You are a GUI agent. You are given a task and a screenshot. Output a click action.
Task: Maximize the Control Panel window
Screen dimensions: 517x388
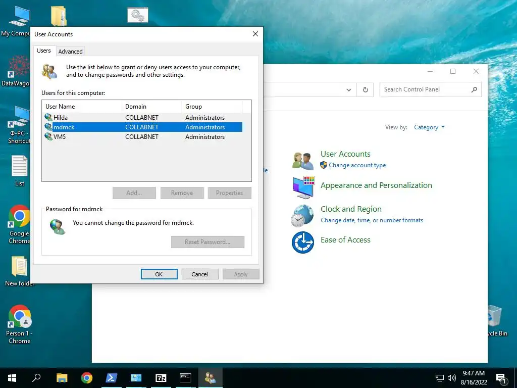pyautogui.click(x=453, y=71)
